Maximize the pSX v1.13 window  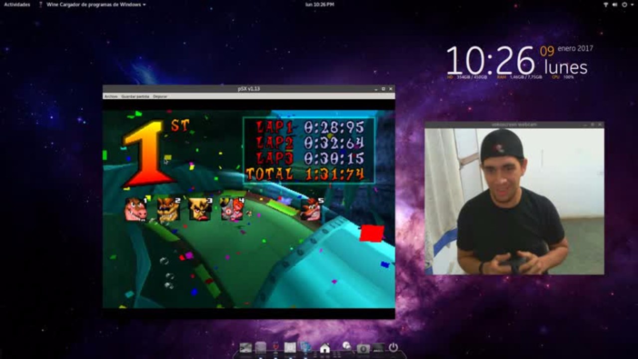[x=383, y=89]
